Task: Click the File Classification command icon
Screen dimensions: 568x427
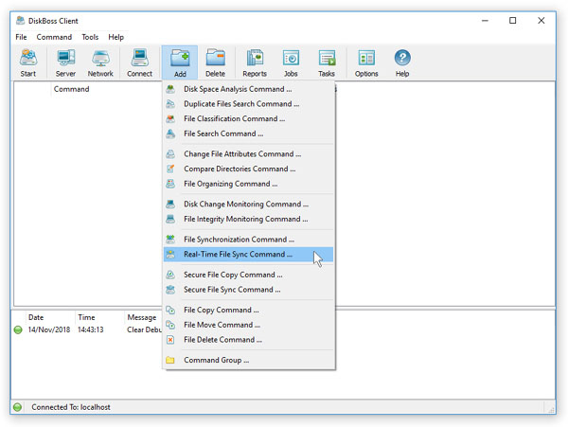Action: click(x=170, y=118)
